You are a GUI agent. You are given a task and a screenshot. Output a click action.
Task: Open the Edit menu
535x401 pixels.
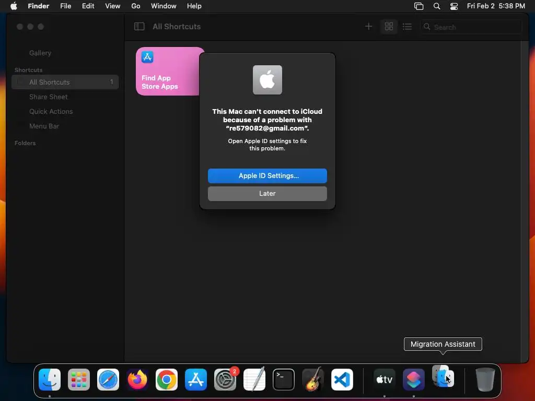(88, 6)
